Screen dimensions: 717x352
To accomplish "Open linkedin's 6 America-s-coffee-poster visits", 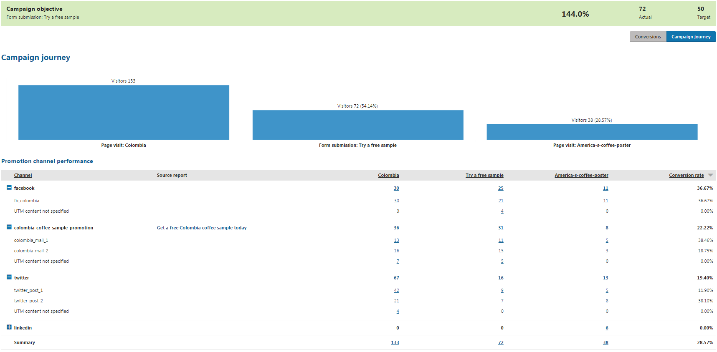I will coord(606,328).
